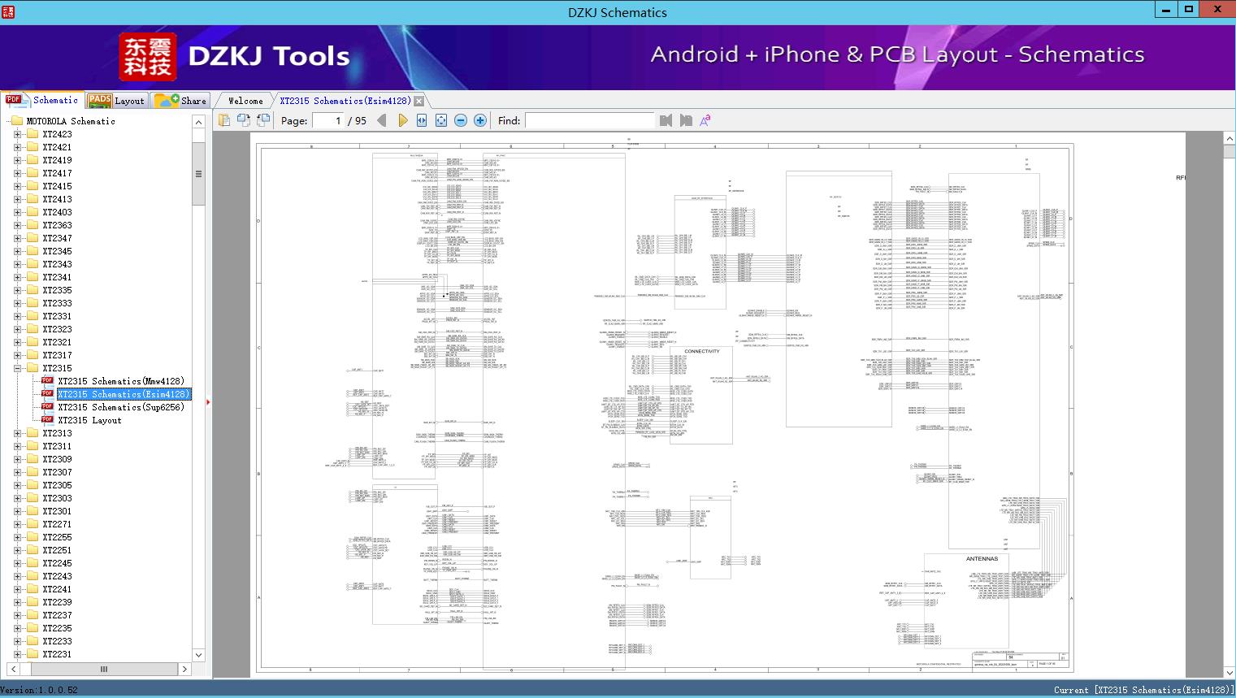
Task: Click the ANTENNAS block label in schematic
Action: 982,559
